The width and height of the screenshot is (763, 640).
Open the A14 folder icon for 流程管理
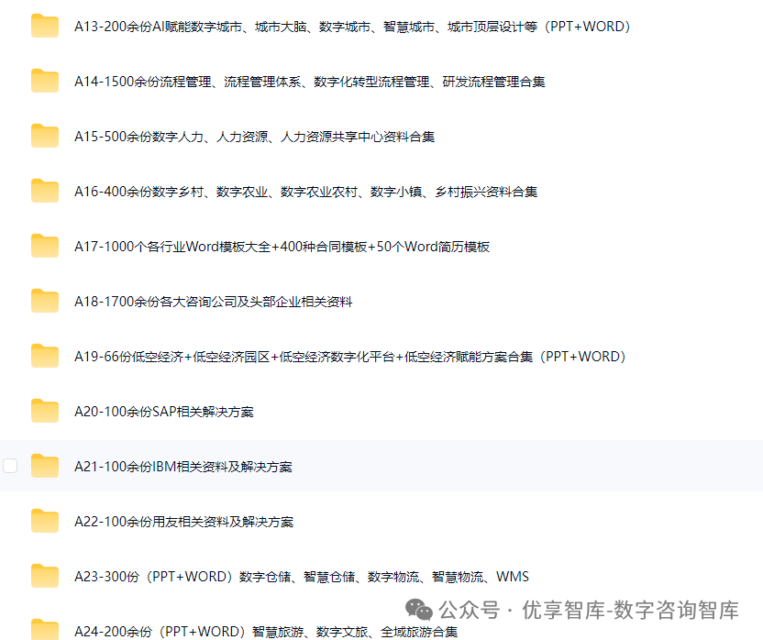pos(45,81)
